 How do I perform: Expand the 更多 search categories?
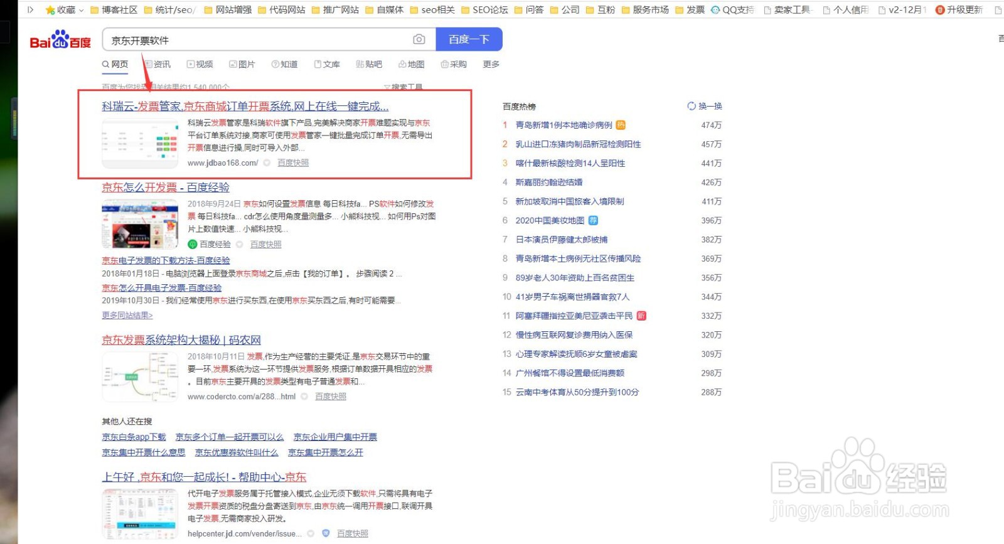pos(491,64)
